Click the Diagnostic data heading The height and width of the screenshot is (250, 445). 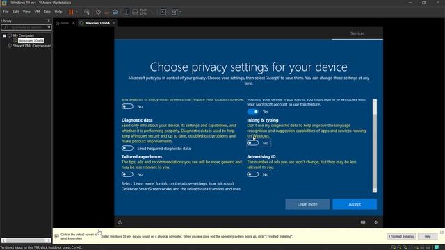[x=137, y=120]
